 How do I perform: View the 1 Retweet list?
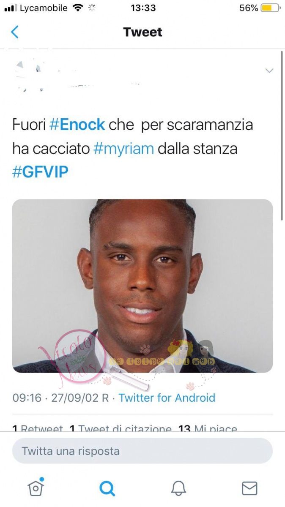tap(38, 428)
